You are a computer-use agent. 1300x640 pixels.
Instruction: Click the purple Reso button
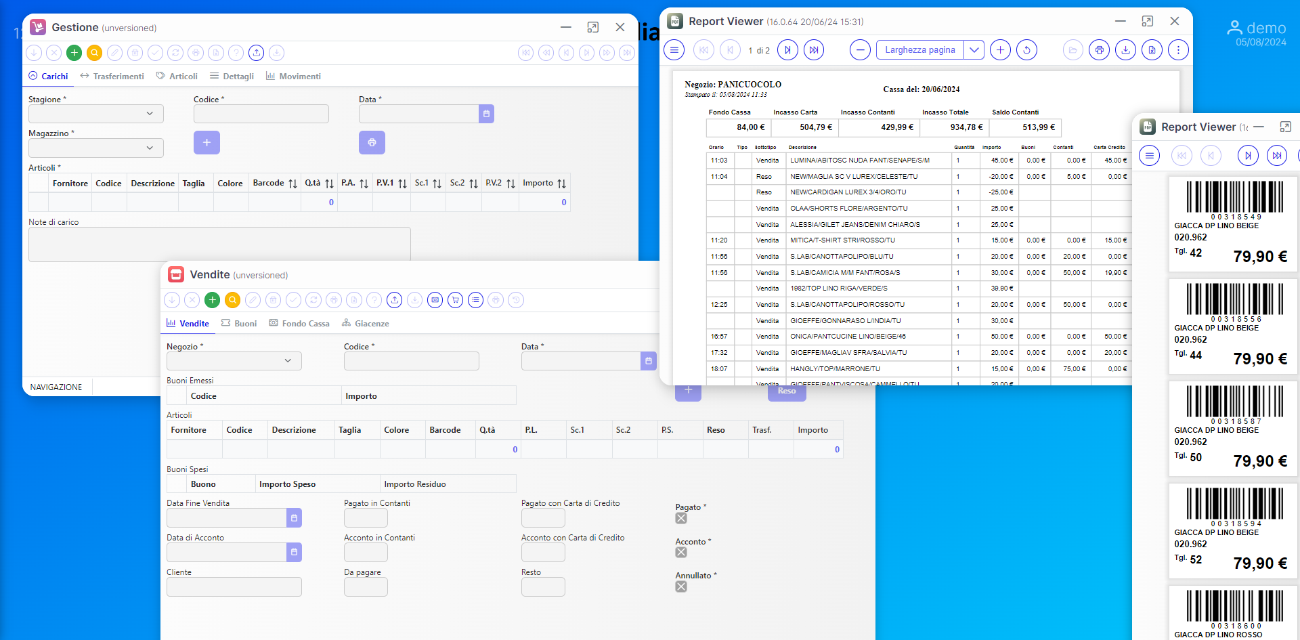coord(787,391)
